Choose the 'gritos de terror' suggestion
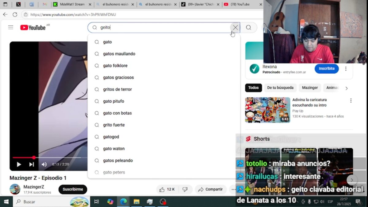Screen dimensions: 368x207 [x=164, y=89]
